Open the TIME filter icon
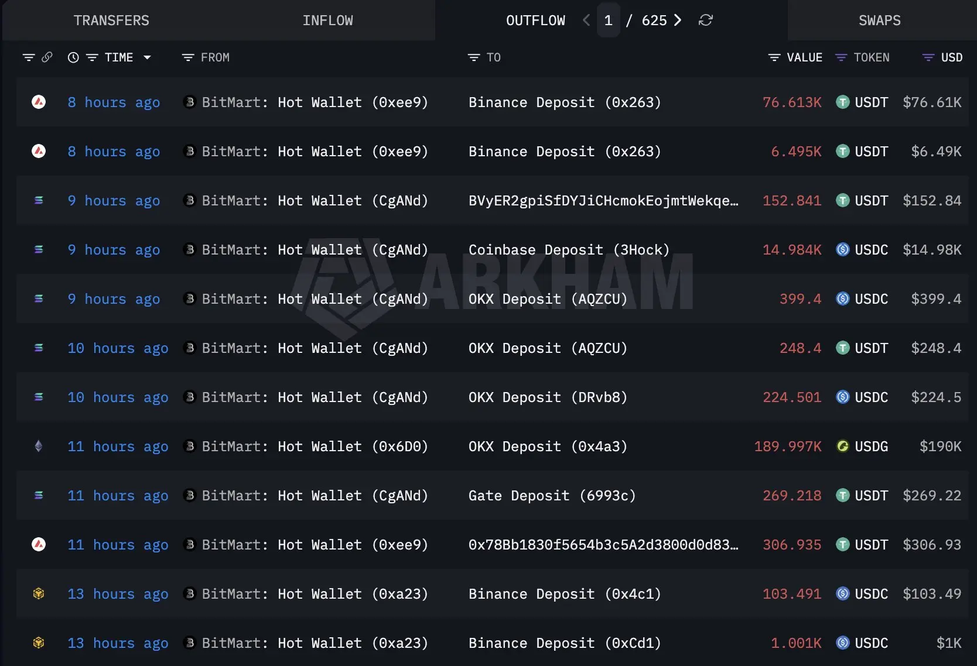Image resolution: width=977 pixels, height=666 pixels. 92,57
